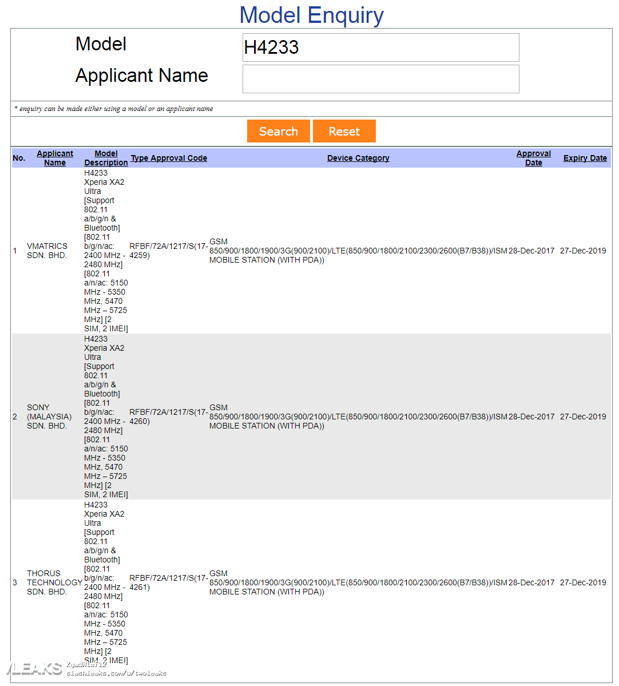This screenshot has width=619, height=686.
Task: Sort by Type Approval Code header
Action: [x=169, y=158]
